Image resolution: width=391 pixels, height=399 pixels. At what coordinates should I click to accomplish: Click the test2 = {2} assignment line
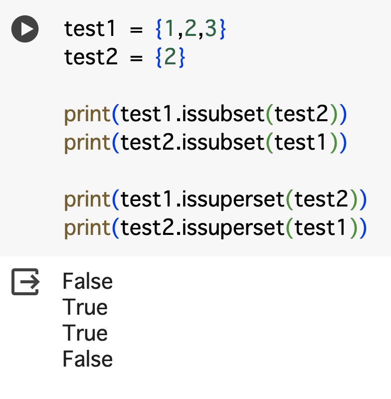point(125,57)
